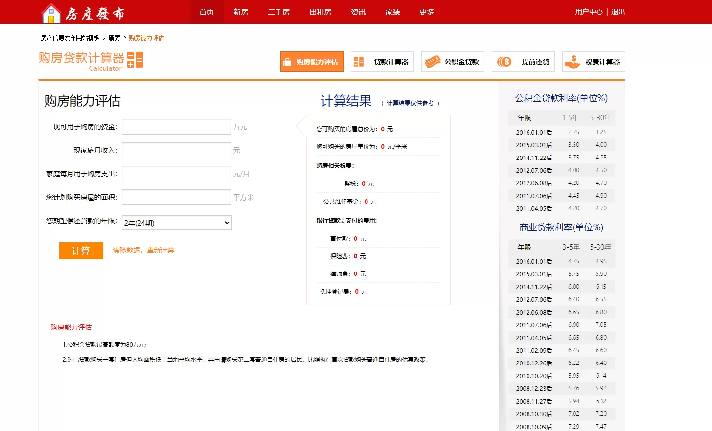Click the coin icon on 提前还贷 tab
The image size is (712, 431).
coord(504,62)
